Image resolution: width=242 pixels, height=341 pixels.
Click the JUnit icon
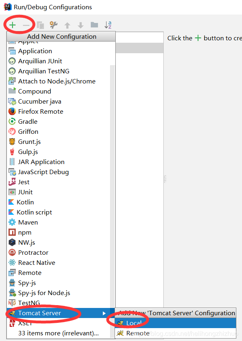coord(12,192)
